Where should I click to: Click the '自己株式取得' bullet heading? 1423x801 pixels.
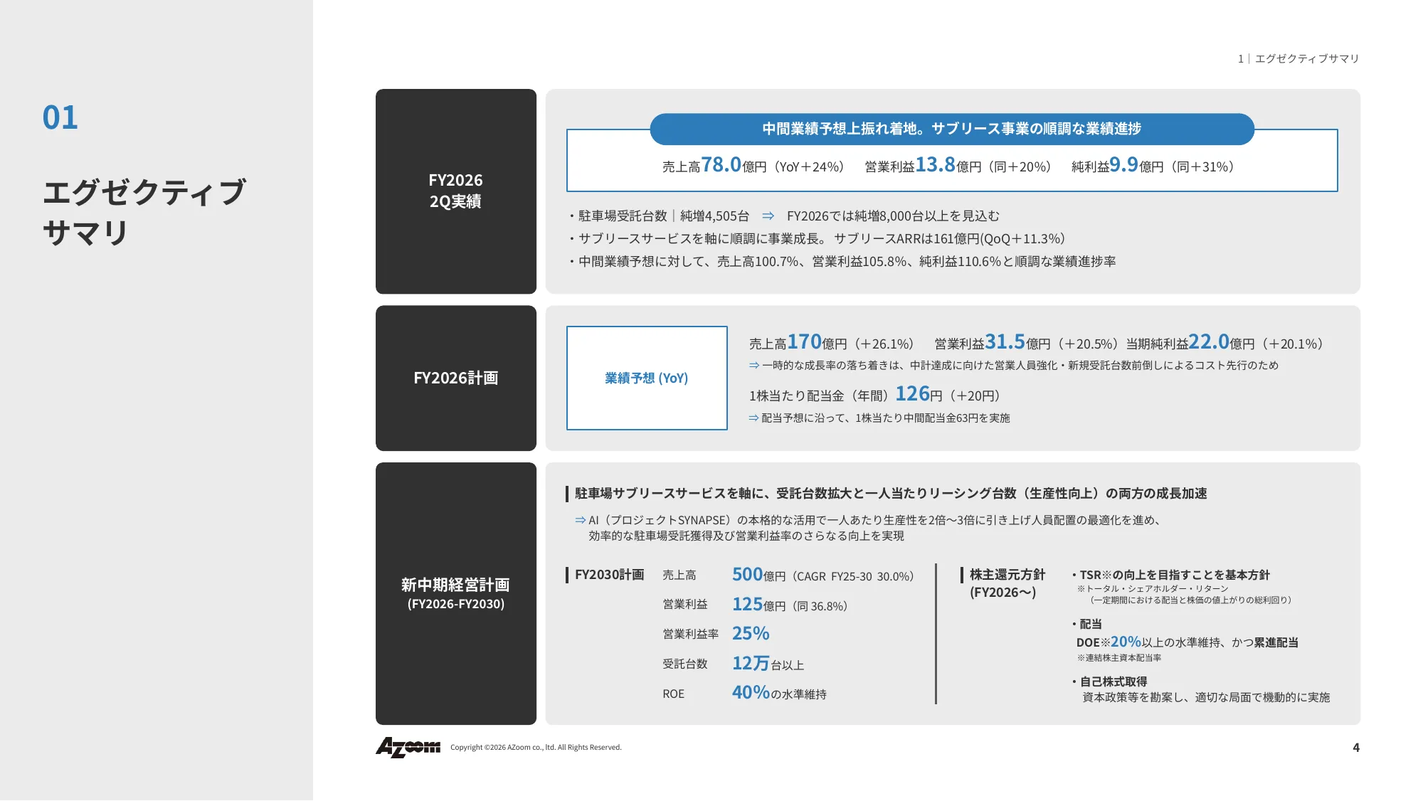1110,681
